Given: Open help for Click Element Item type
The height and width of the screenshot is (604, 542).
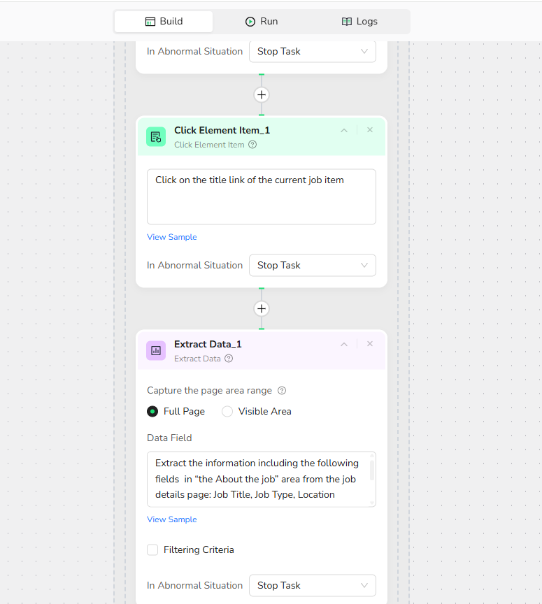Looking at the screenshot, I should click(252, 145).
